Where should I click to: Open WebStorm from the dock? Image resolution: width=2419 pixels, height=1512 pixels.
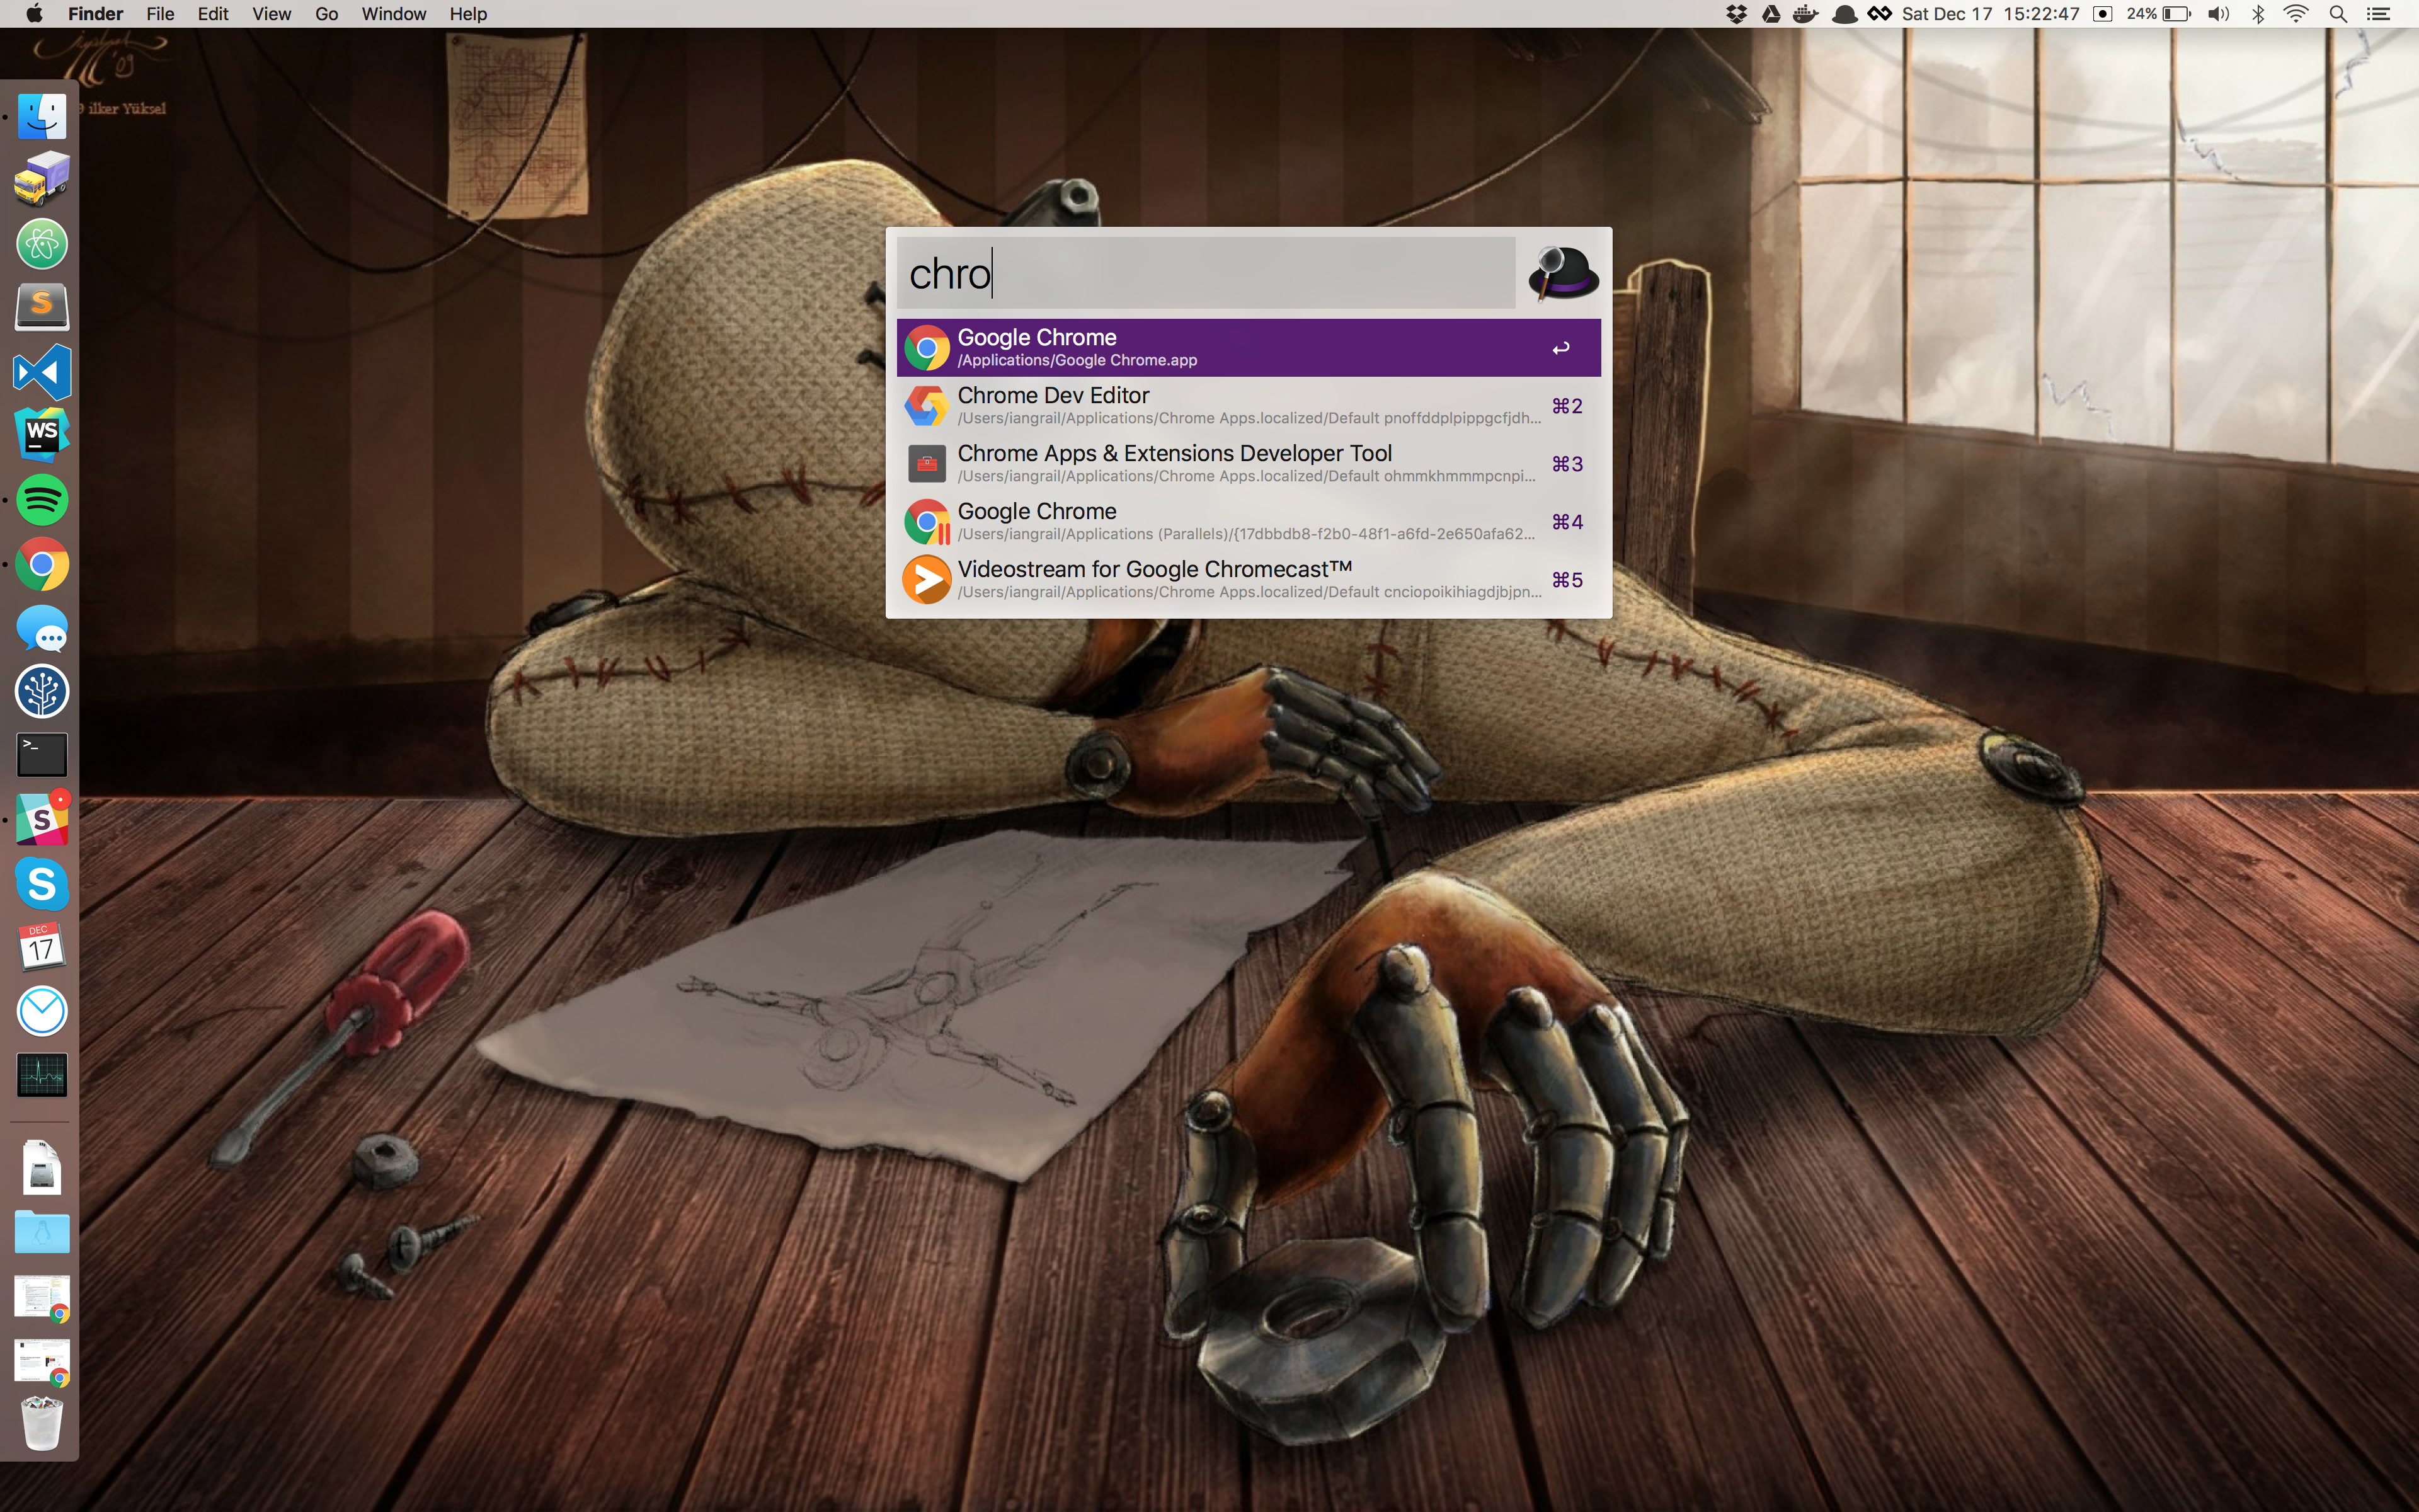coord(42,435)
